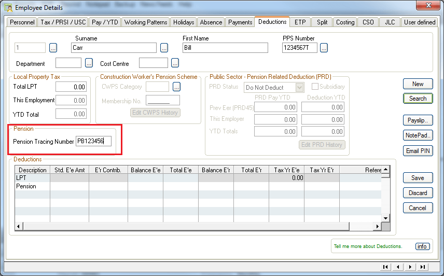
Task: Click the Total E'r column header
Action: 252,170
